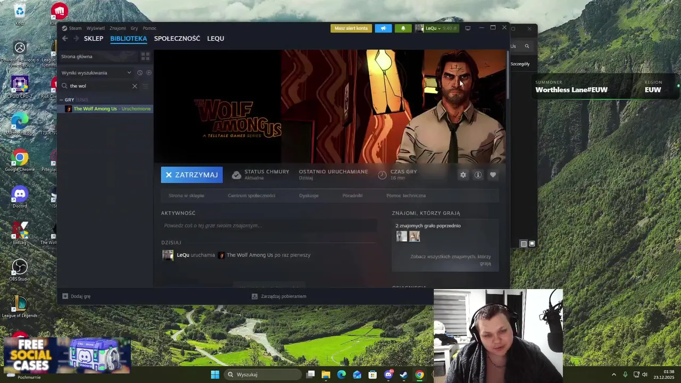This screenshot has height=383, width=681.
Task: Click the search icon in background window
Action: tap(527, 46)
